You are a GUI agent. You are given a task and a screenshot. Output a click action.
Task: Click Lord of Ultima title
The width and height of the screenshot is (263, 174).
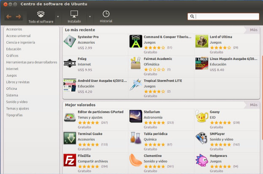[221, 37]
